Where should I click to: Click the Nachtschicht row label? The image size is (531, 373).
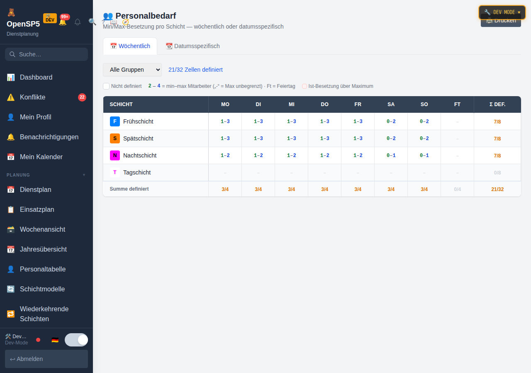[140, 155]
